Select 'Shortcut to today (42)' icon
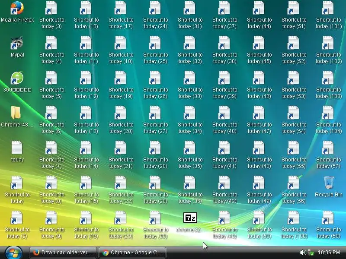 point(224,190)
